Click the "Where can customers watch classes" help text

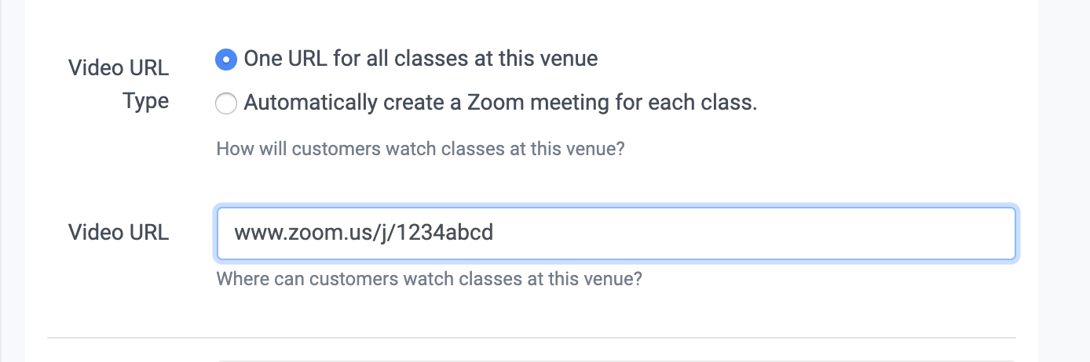pos(429,278)
